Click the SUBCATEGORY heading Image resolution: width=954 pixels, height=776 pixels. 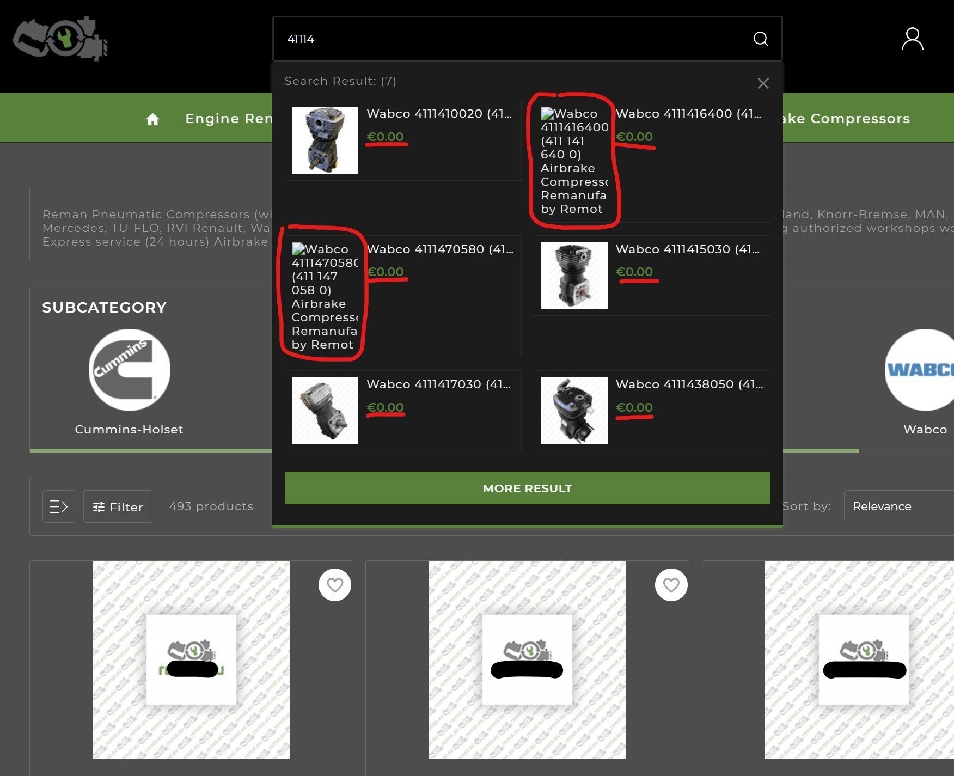(x=104, y=307)
